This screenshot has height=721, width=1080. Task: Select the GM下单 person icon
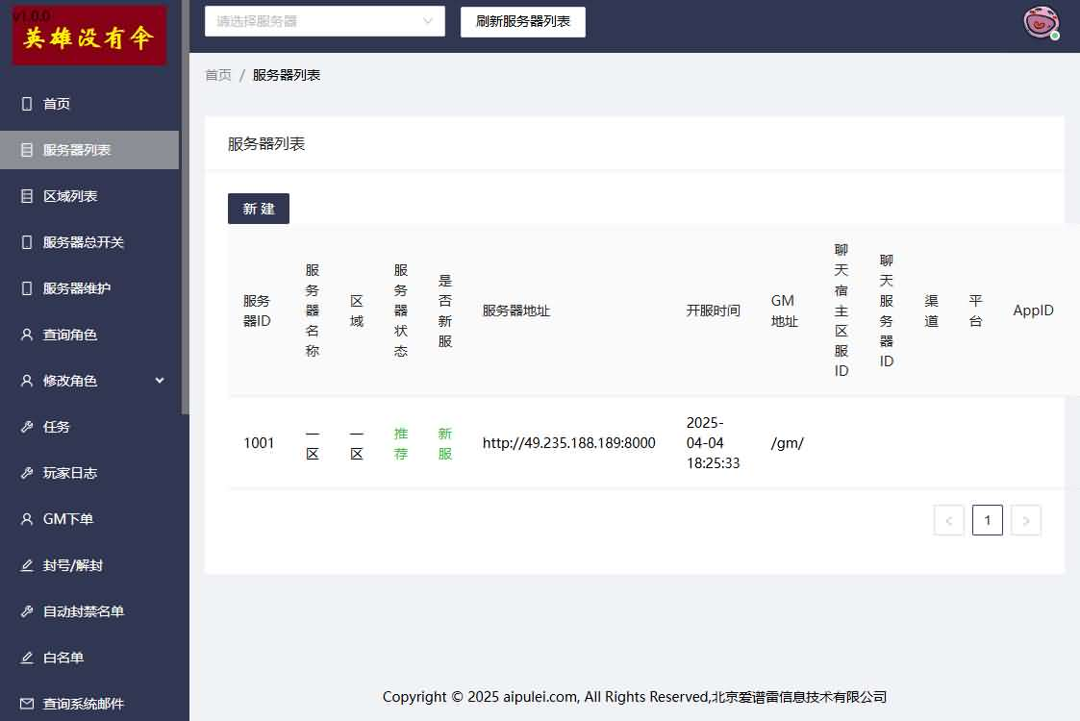coord(25,518)
